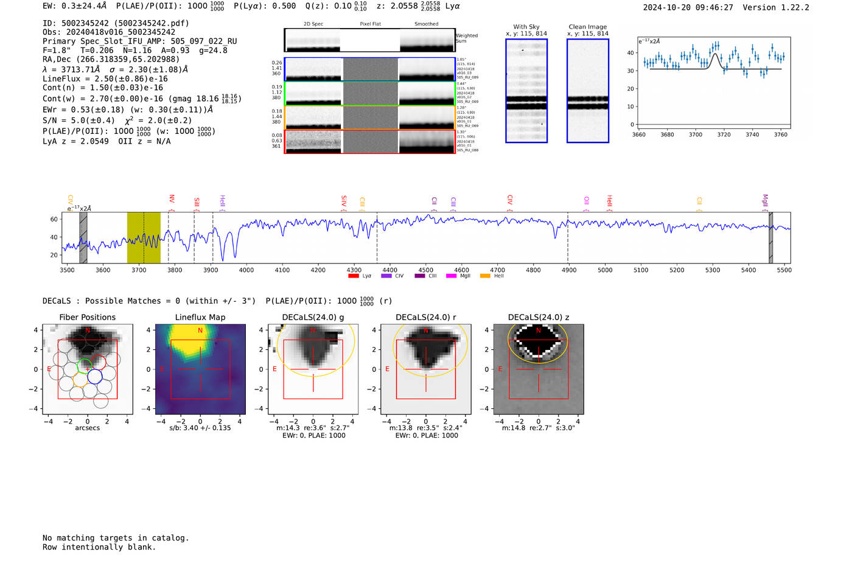The width and height of the screenshot is (852, 580).
Task: Click 's/b: 3.40 +/- 0.135' caption
Action: click(200, 428)
